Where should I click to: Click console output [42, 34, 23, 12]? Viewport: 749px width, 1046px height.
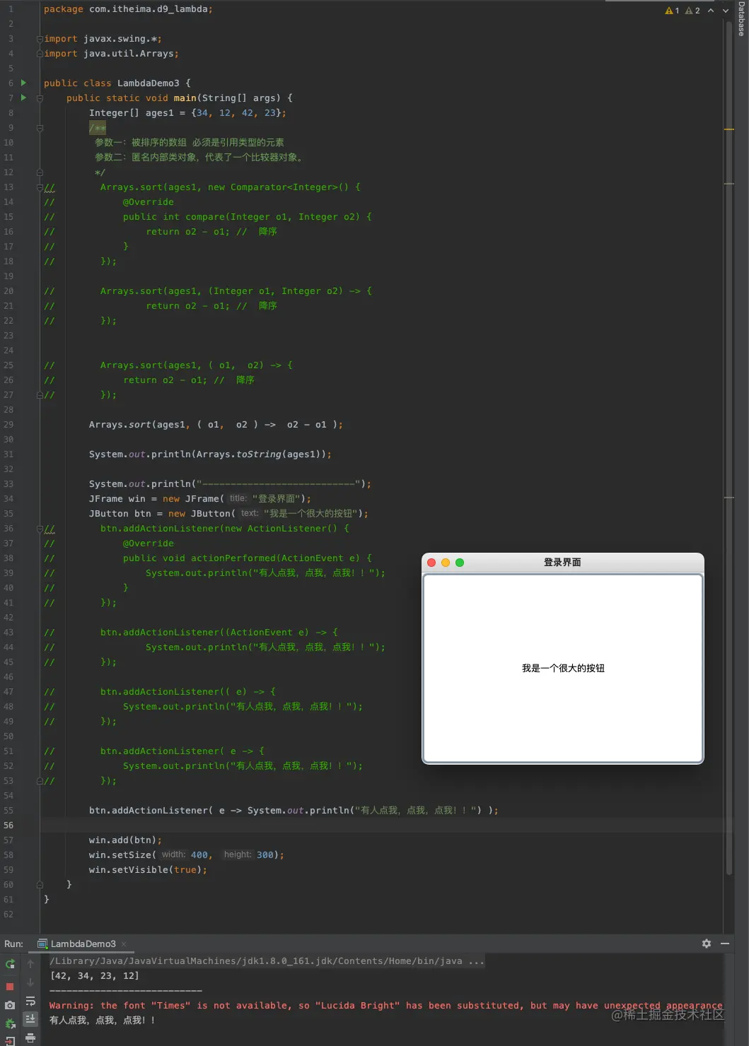click(x=94, y=976)
